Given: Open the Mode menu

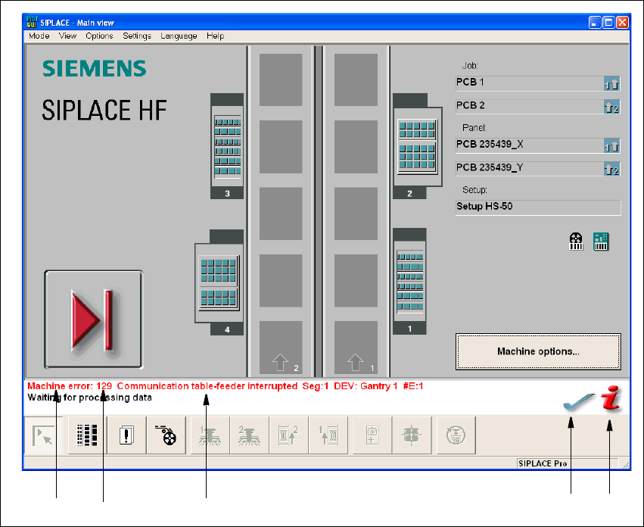Looking at the screenshot, I should 39,36.
